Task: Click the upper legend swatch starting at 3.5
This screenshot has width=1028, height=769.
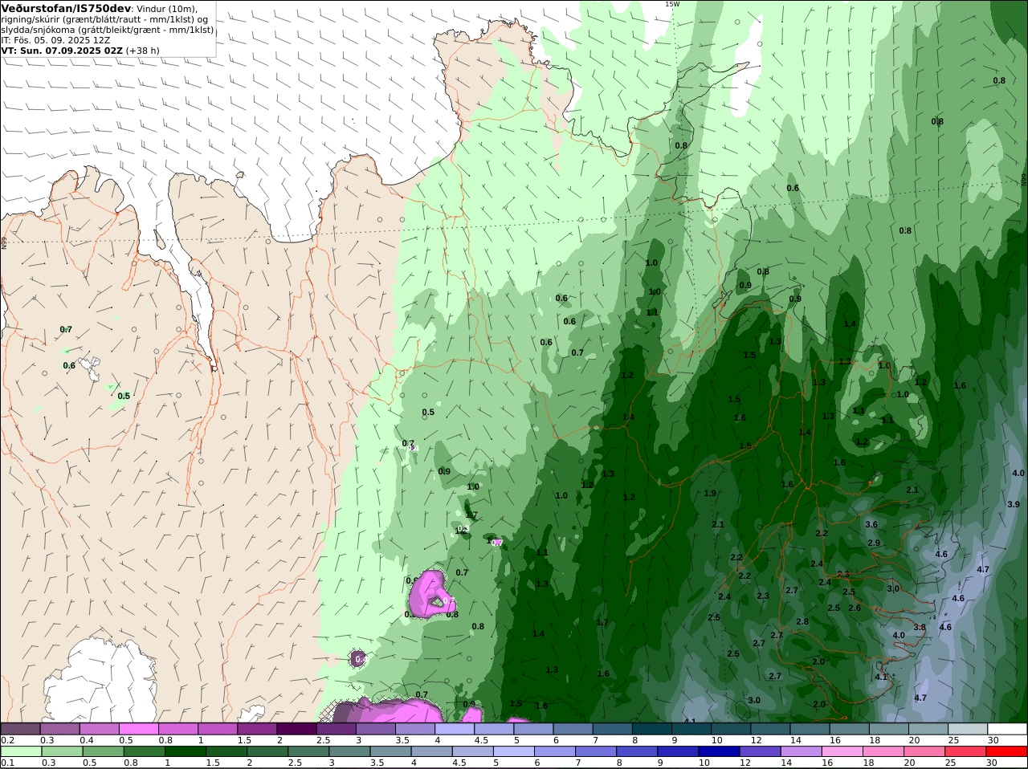Action: point(415,729)
